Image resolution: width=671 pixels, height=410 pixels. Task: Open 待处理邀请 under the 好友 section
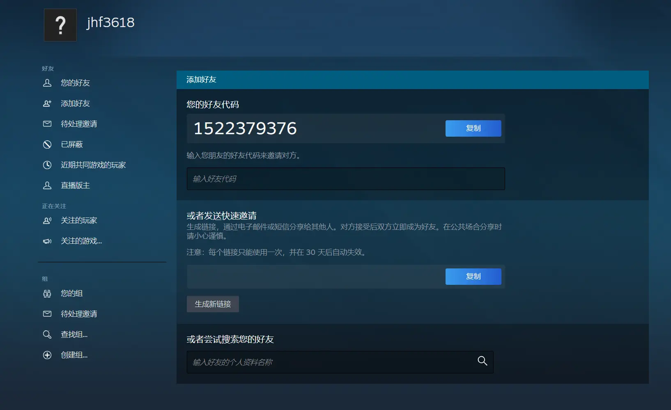[79, 124]
